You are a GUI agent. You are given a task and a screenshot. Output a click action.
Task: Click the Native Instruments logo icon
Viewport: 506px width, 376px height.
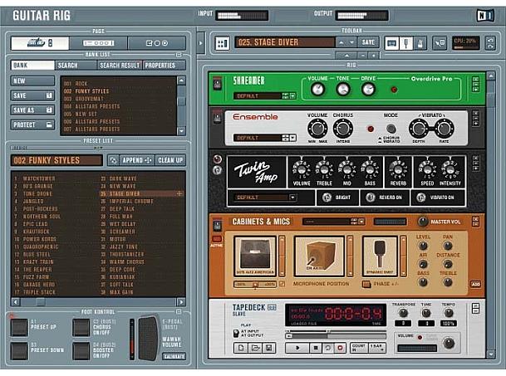(x=485, y=15)
